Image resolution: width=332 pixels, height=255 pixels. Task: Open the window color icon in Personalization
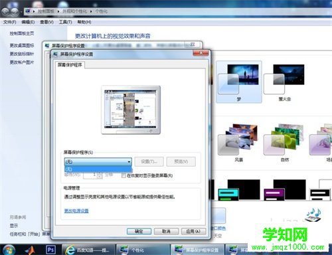[218, 216]
